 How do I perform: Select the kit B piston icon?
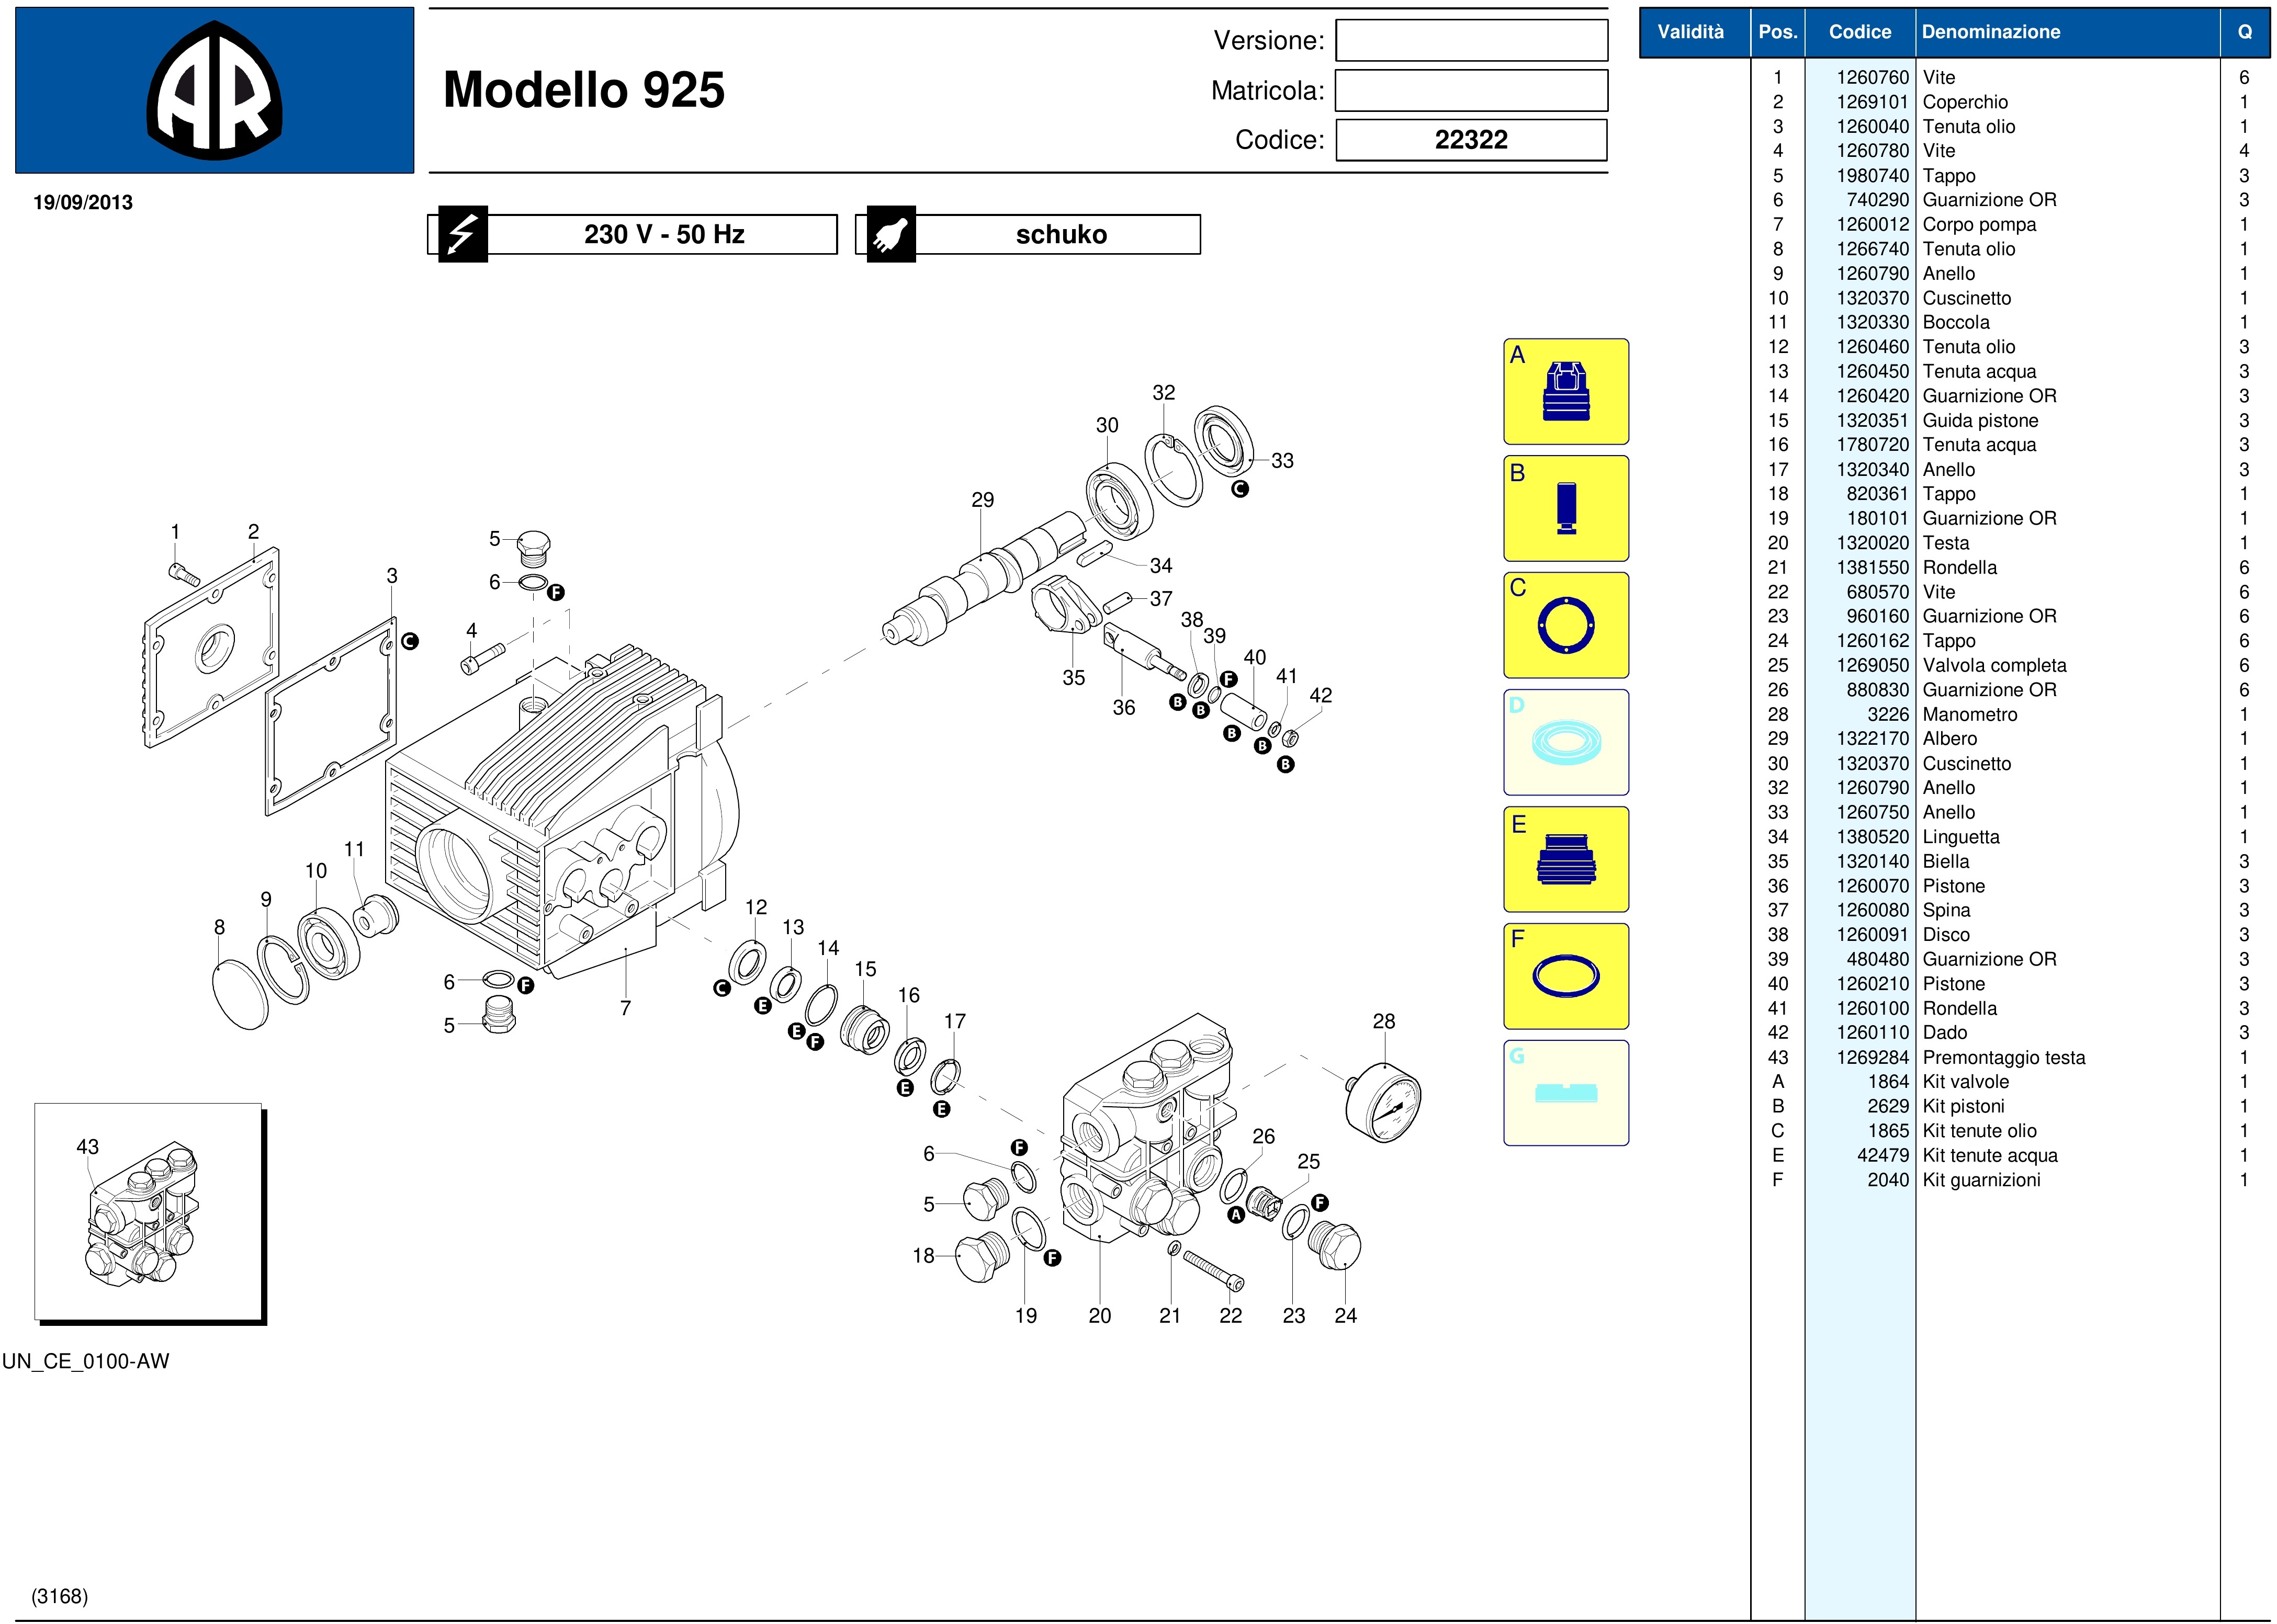1565,508
